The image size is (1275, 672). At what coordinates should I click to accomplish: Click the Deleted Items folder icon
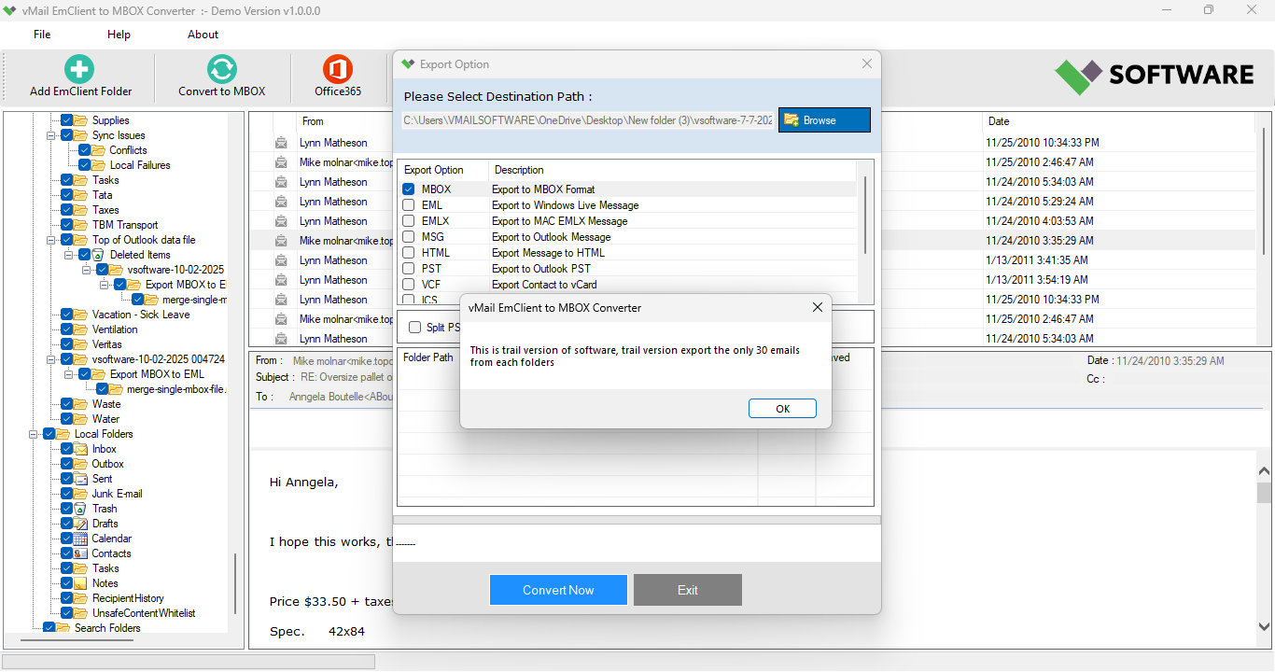tap(99, 255)
